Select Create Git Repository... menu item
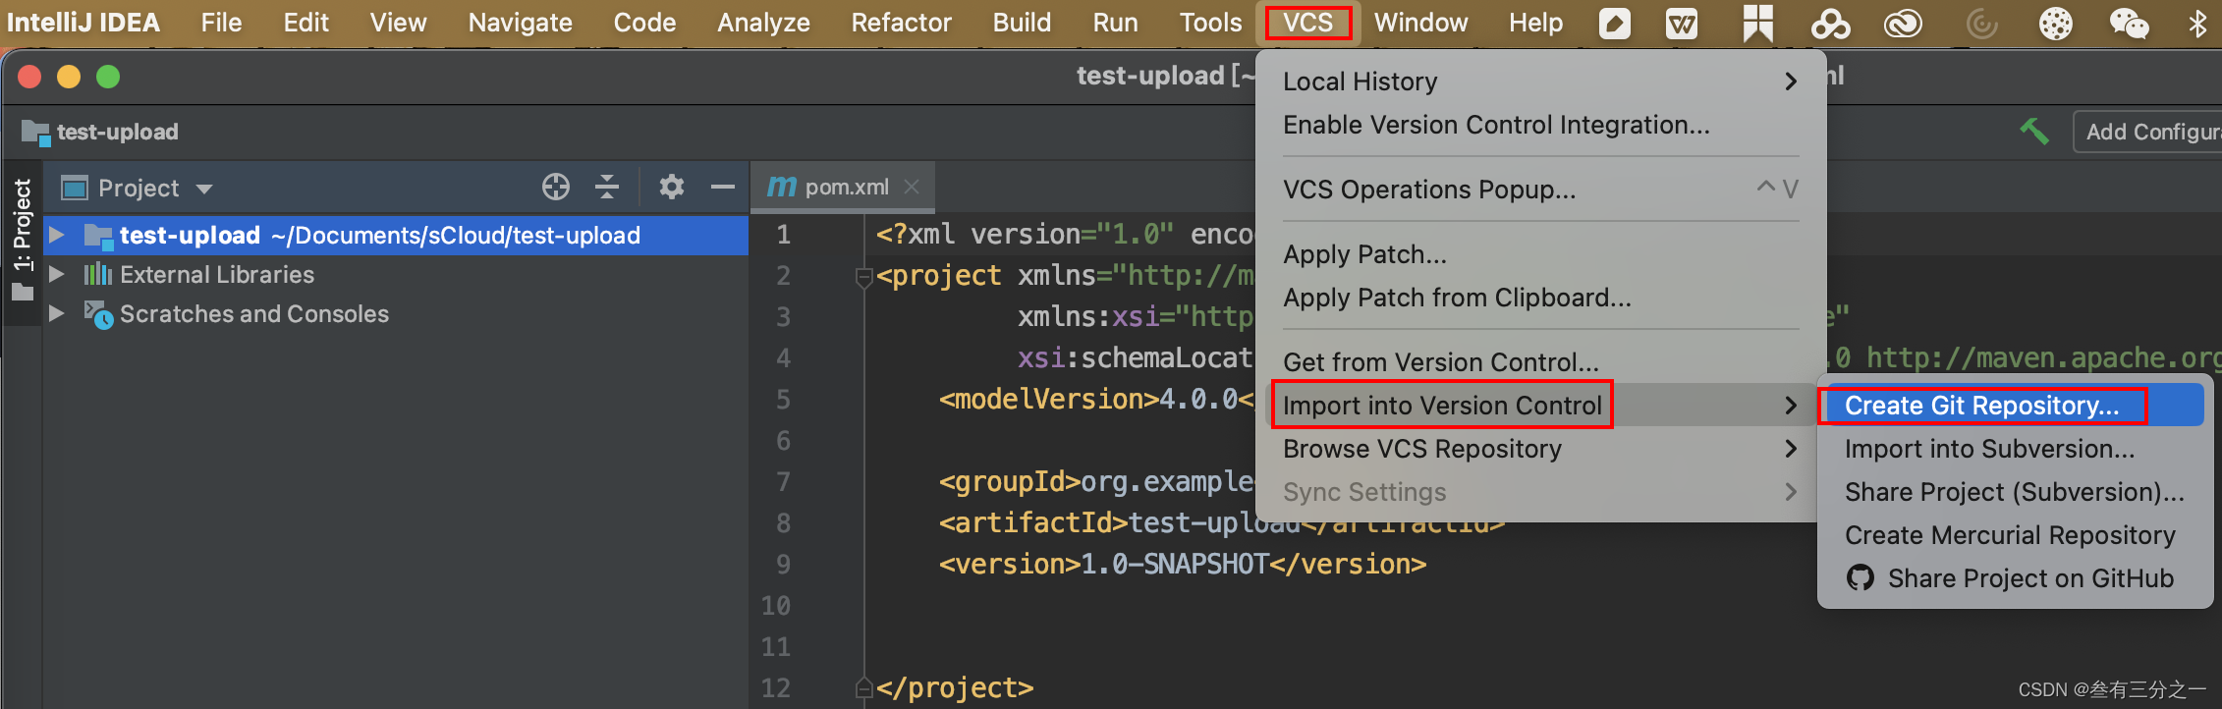 click(1981, 406)
